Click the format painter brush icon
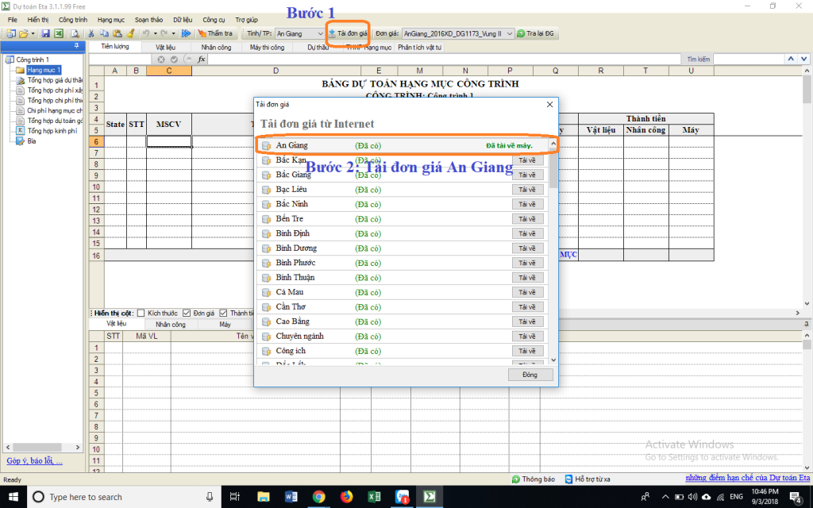 tap(130, 33)
